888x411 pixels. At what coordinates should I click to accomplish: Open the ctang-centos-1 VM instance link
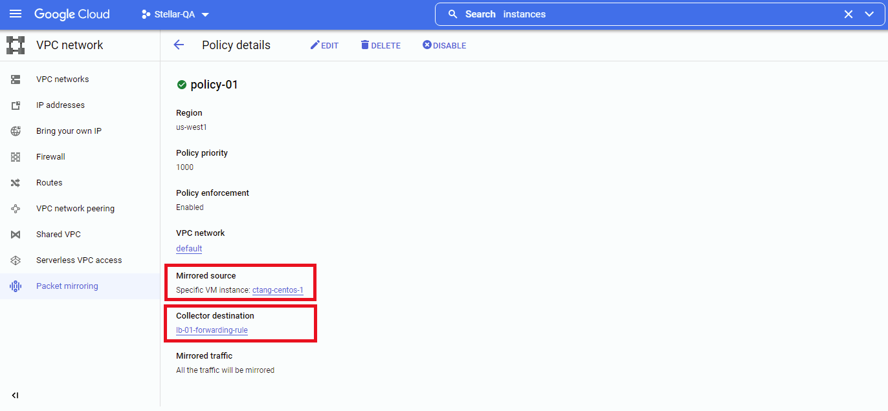(278, 290)
